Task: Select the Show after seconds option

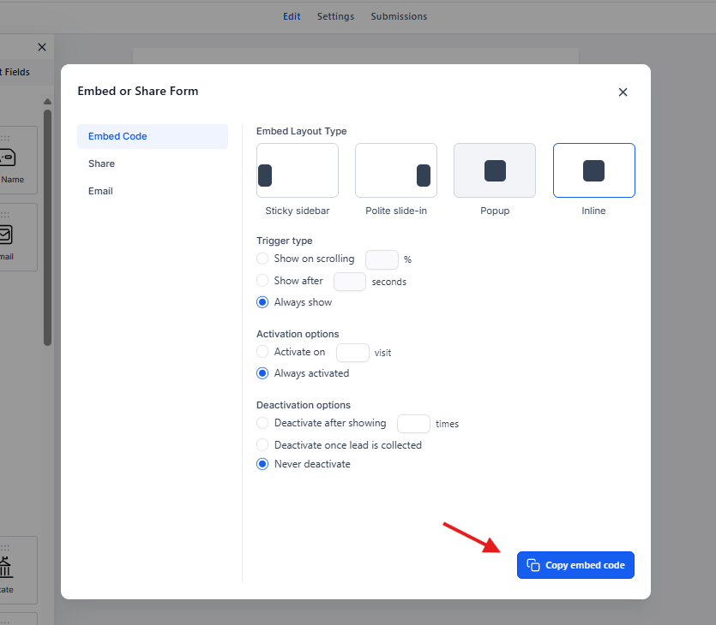Action: (x=263, y=281)
